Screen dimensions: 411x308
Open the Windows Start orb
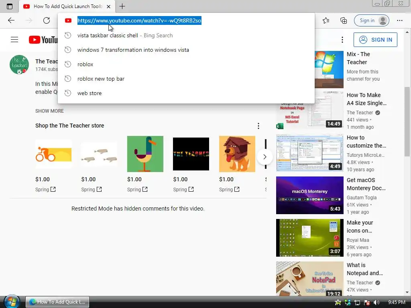[x=12, y=302]
